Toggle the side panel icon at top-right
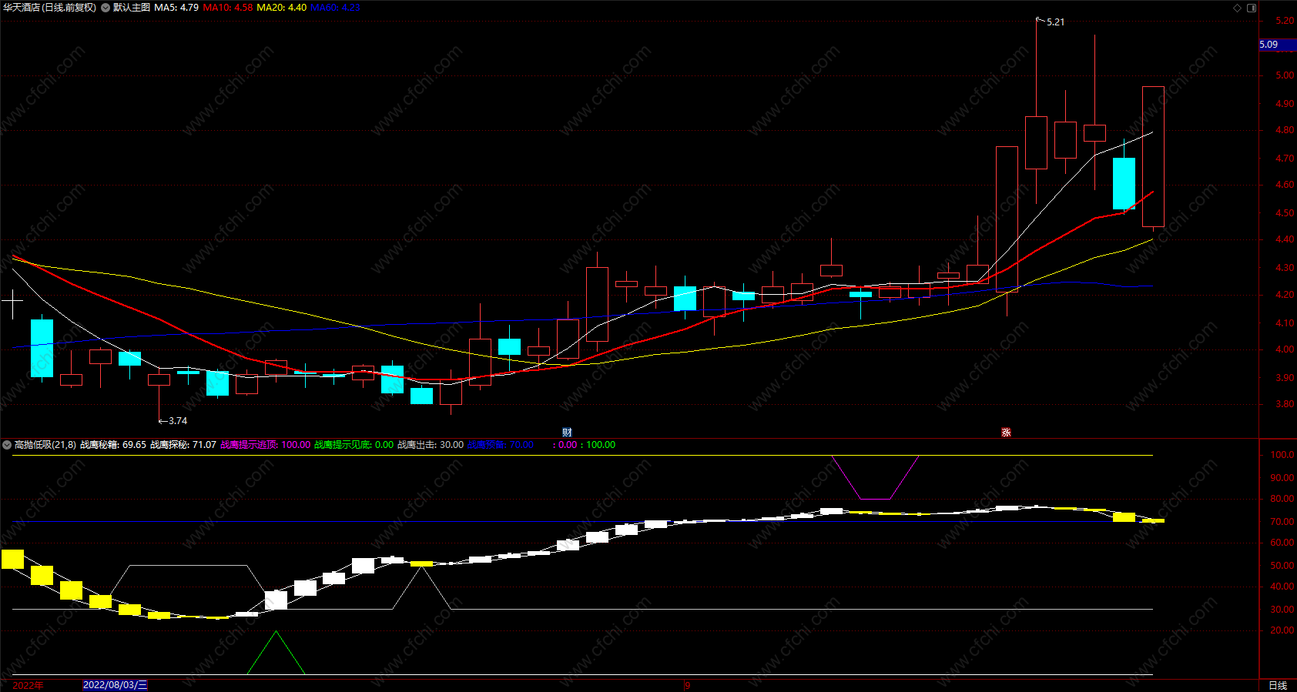 tap(1252, 8)
